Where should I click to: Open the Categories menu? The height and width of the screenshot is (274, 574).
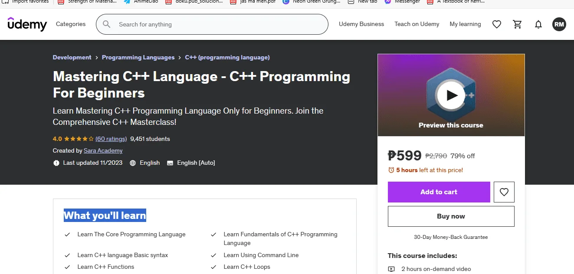71,24
